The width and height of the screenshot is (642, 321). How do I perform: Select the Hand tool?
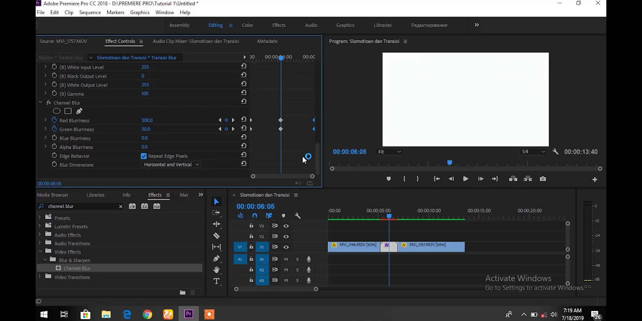pos(216,270)
